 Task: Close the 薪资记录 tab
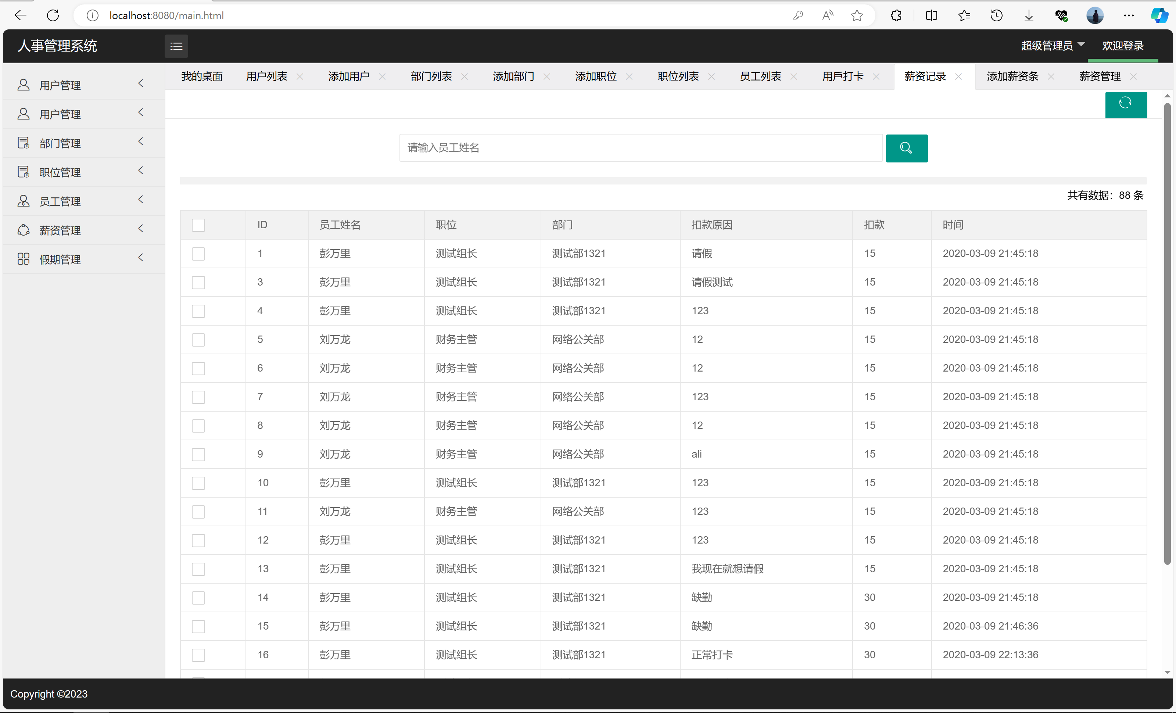point(958,77)
